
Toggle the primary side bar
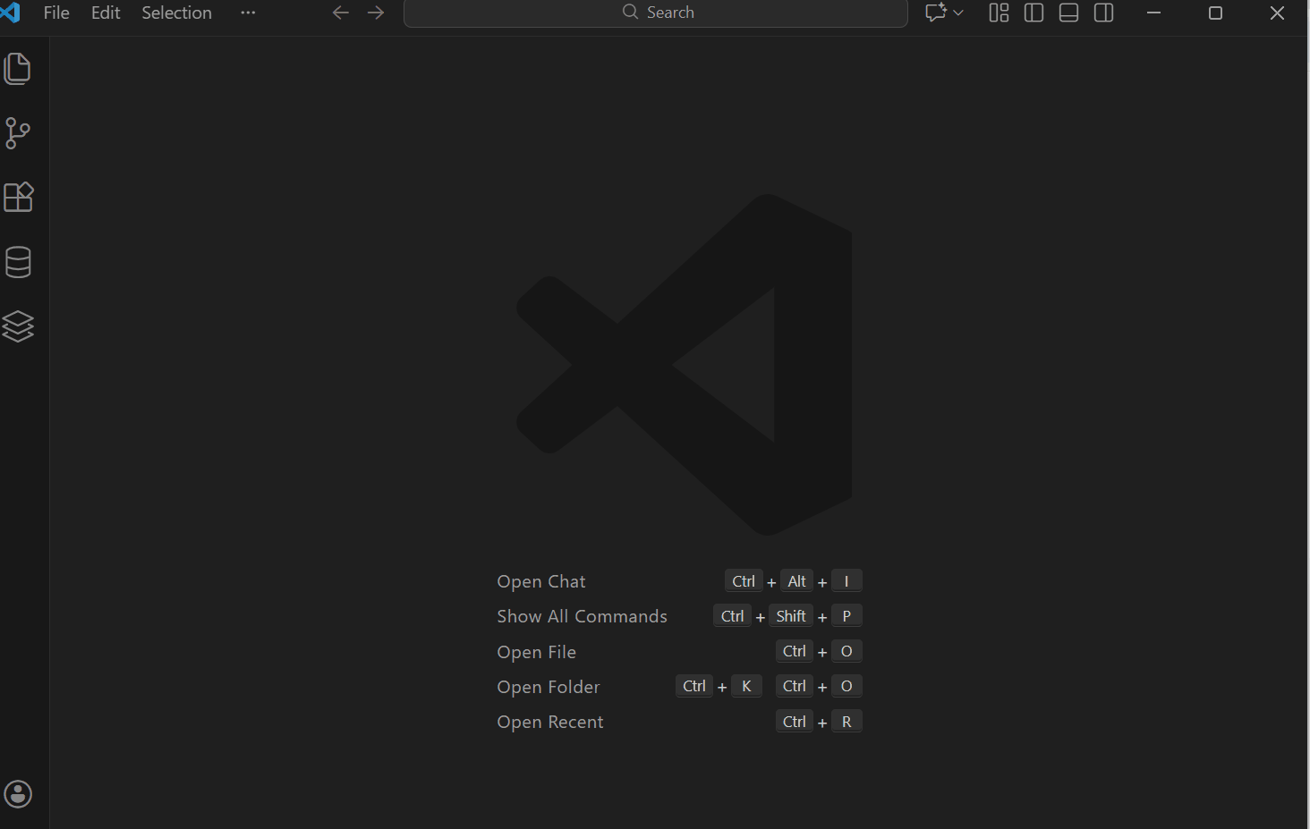1034,13
